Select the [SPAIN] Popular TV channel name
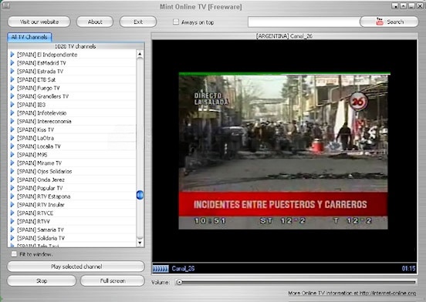This screenshot has width=426, height=302. (x=39, y=188)
